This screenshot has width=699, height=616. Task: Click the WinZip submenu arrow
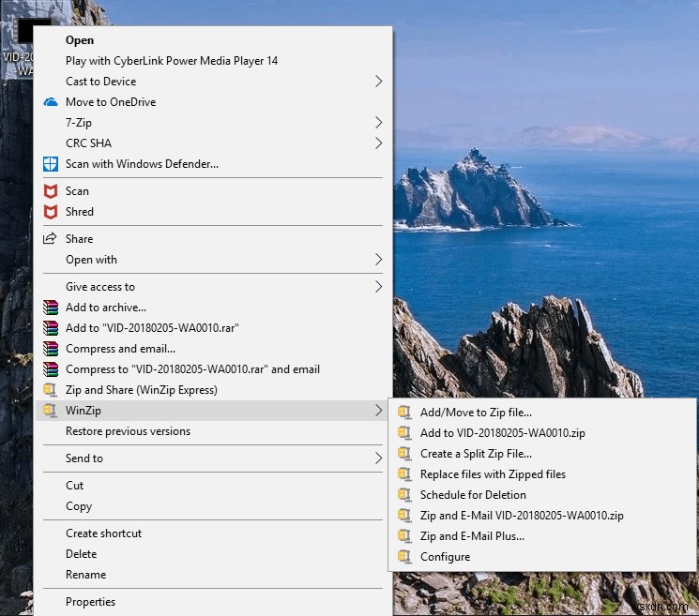pos(378,411)
